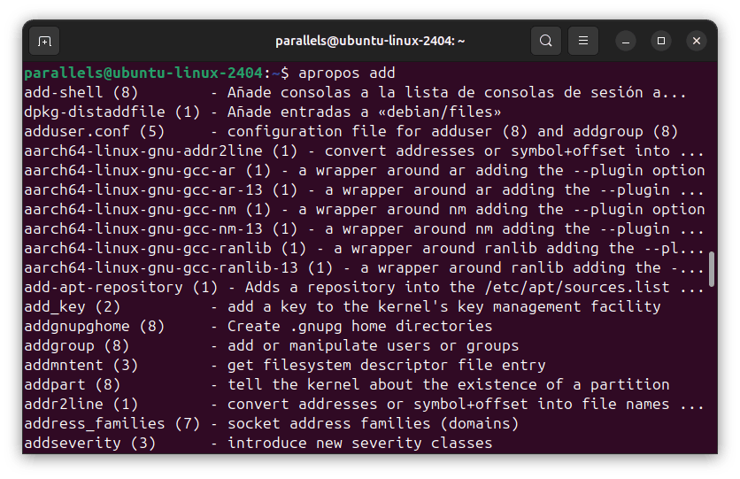This screenshot has width=740, height=479.
Task: Open a new terminal tab
Action: coord(44,41)
